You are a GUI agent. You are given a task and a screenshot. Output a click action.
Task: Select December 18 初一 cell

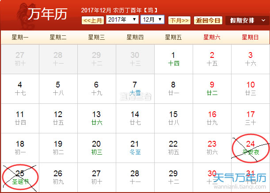coord(19,148)
